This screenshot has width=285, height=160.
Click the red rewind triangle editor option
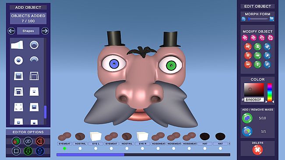coord(40,141)
